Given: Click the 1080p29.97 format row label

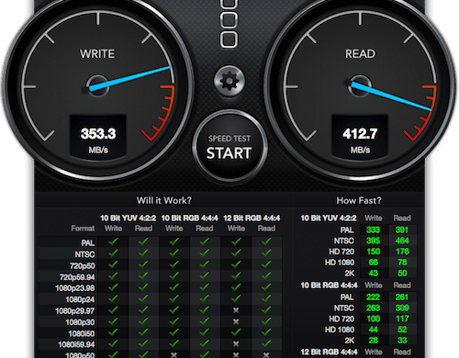Looking at the screenshot, I should 75,311.
